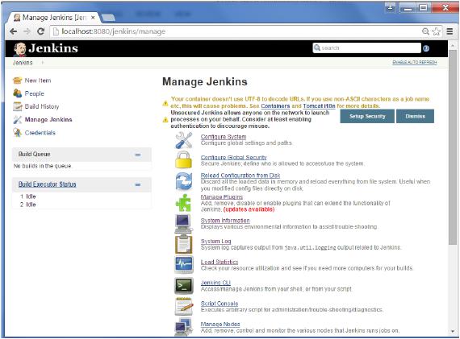This screenshot has width=460, height=339.
Task: Open the Jenkins CLI link
Action: [x=215, y=283]
